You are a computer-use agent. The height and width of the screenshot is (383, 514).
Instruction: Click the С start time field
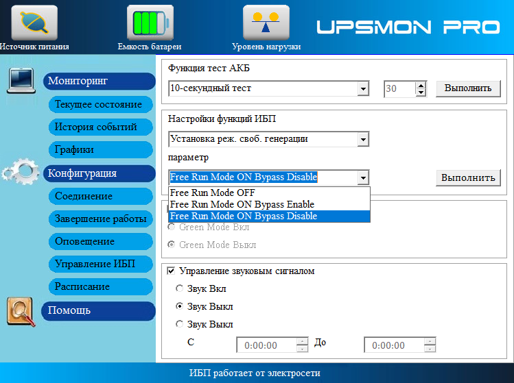point(266,345)
